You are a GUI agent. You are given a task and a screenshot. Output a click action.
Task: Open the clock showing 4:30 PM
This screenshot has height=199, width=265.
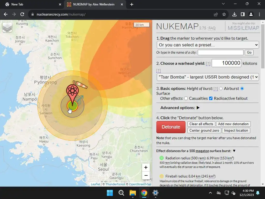[x=247, y=193]
